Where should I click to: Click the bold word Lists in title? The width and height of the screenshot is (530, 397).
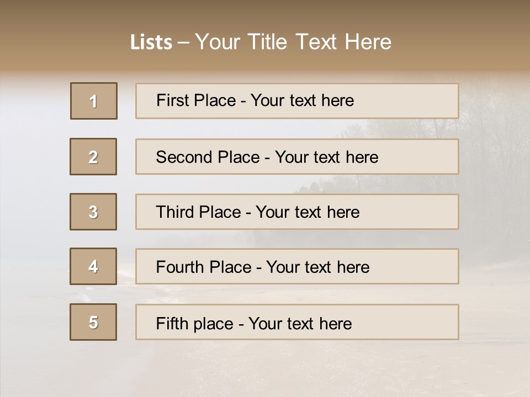point(151,42)
